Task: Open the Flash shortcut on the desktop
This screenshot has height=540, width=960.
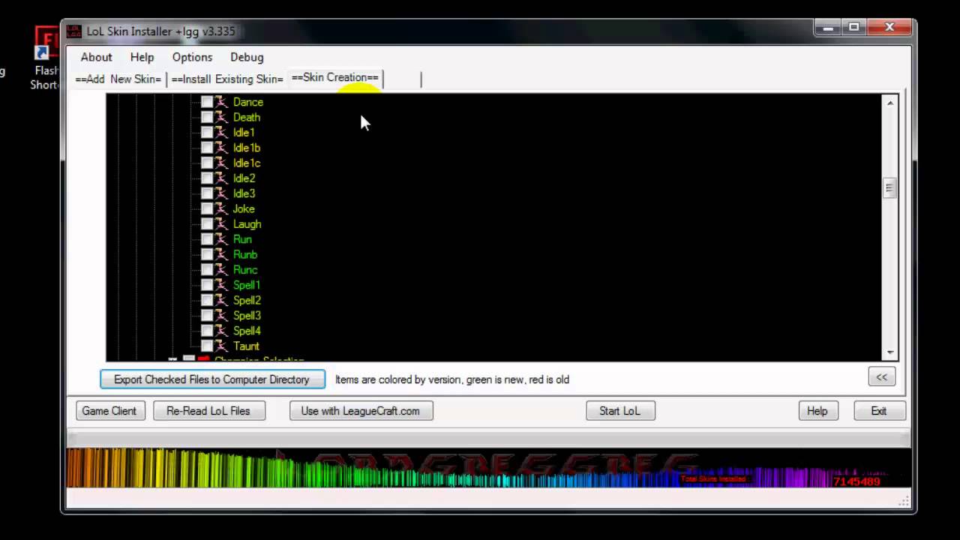Action: tap(46, 58)
